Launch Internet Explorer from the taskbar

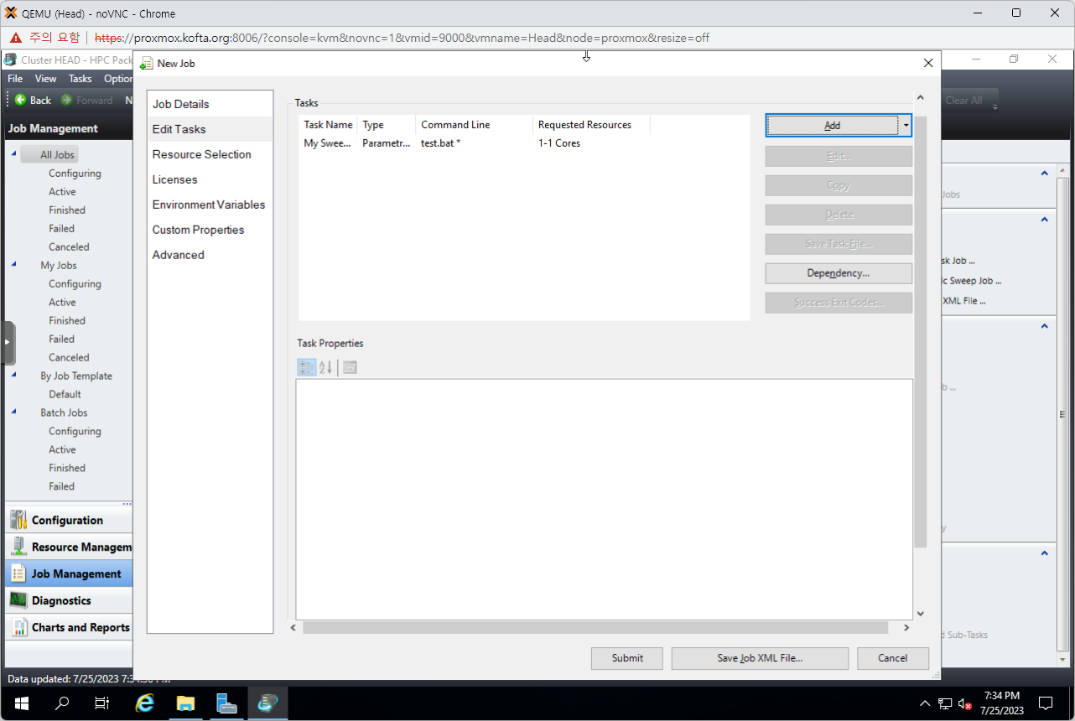pyautogui.click(x=145, y=703)
